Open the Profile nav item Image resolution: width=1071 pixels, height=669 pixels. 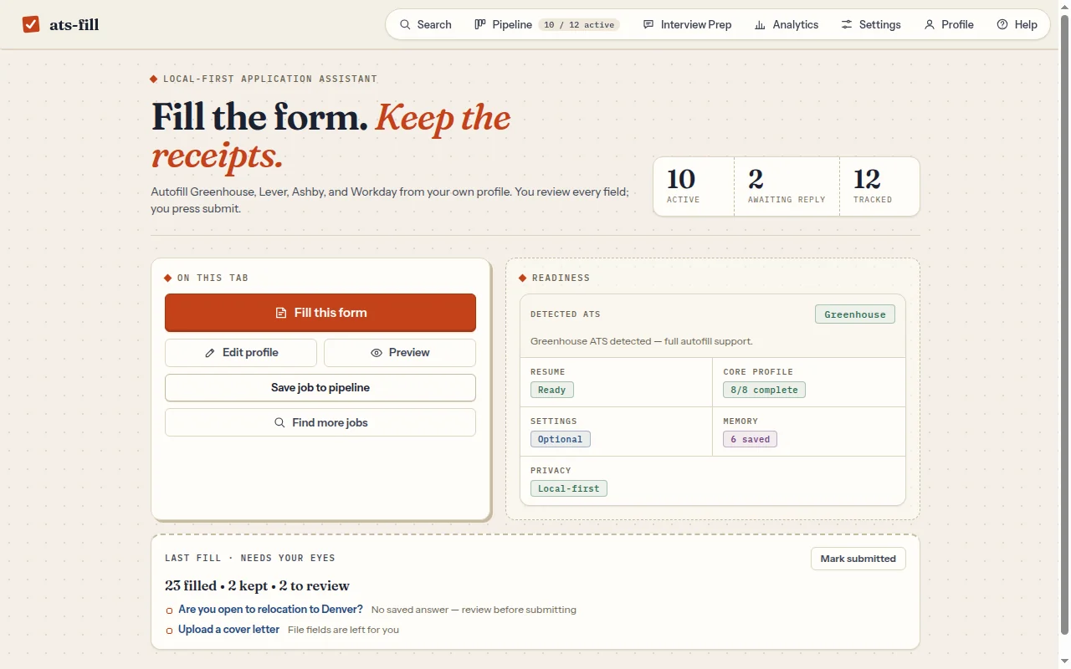tap(949, 25)
